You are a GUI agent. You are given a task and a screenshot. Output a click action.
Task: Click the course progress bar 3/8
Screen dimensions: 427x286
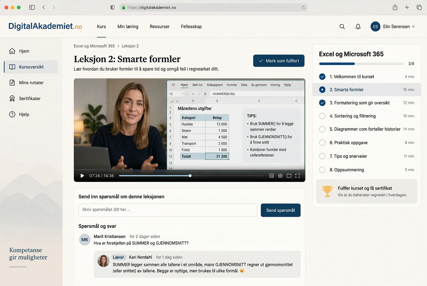pos(361,64)
